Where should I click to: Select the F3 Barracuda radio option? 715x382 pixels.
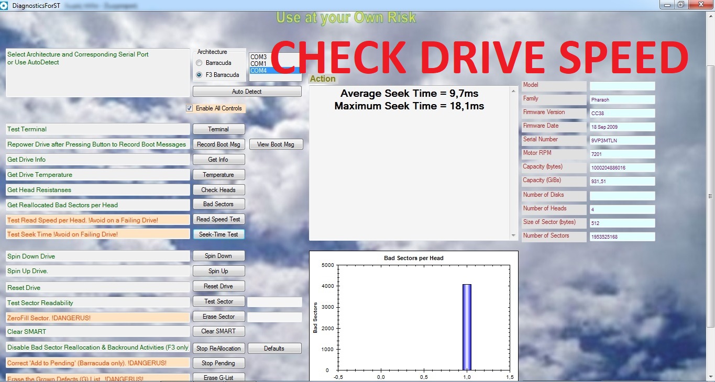coord(199,75)
